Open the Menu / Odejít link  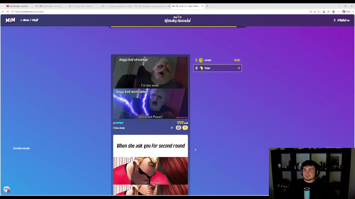pyautogui.click(x=29, y=20)
